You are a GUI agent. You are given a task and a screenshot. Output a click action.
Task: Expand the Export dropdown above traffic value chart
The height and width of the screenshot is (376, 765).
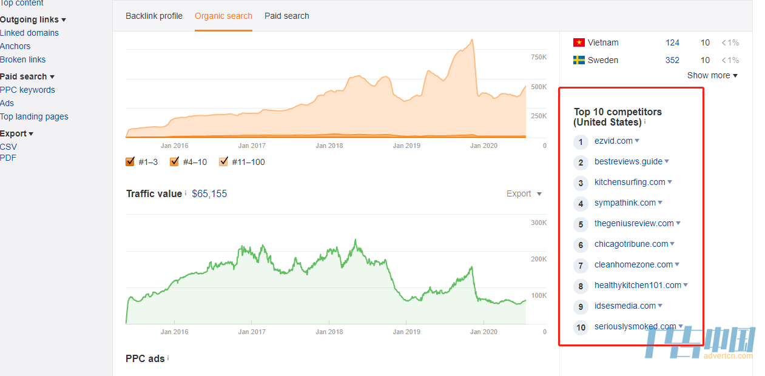[524, 193]
